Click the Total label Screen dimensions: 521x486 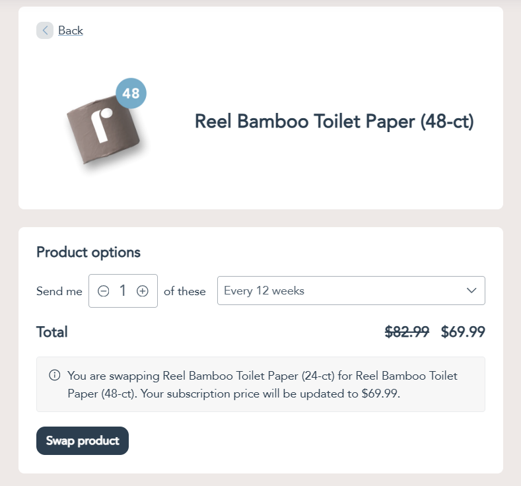point(52,332)
